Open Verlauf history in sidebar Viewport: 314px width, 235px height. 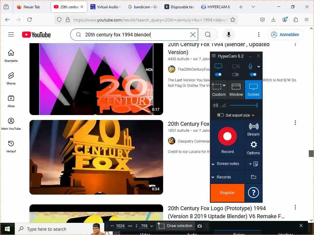point(11,147)
